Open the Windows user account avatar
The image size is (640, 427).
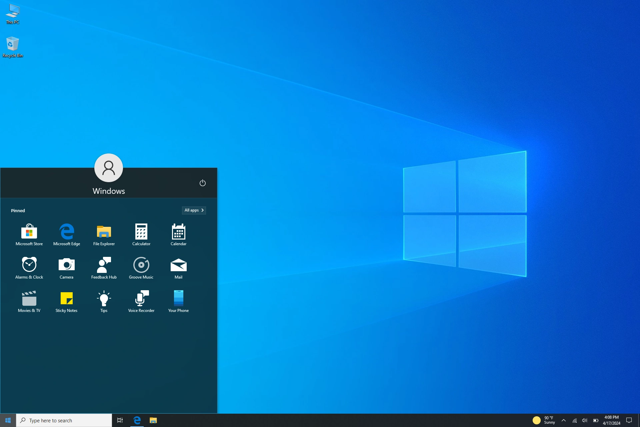pos(109,168)
